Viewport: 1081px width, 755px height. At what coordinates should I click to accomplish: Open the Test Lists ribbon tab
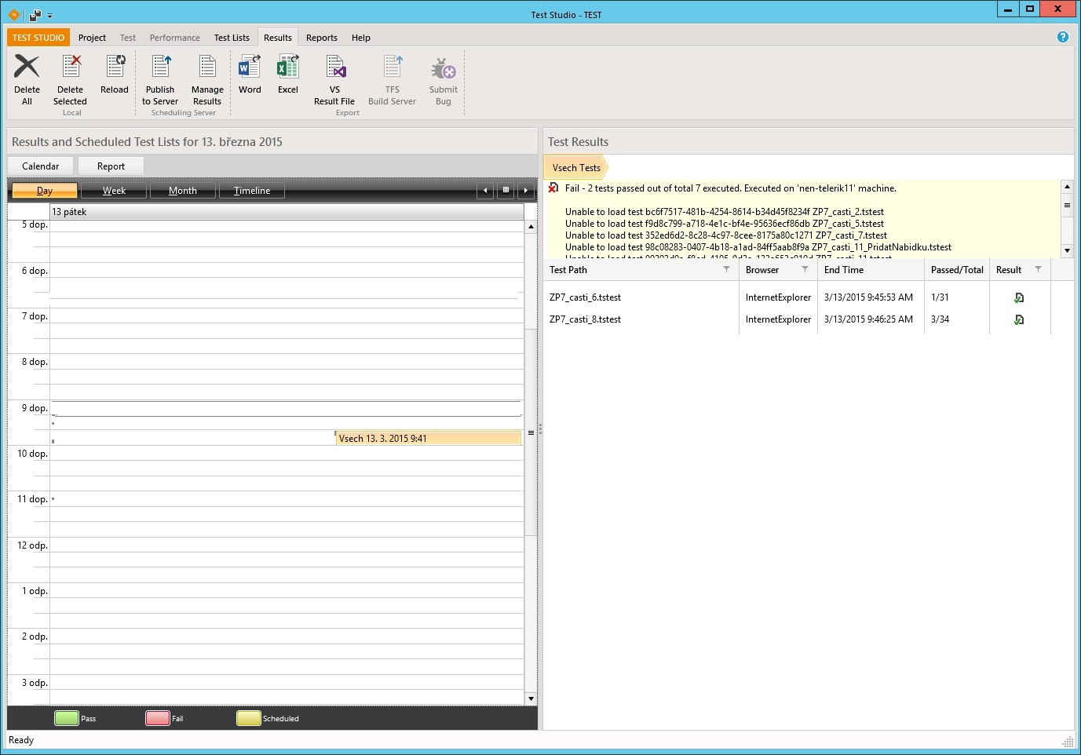[232, 38]
